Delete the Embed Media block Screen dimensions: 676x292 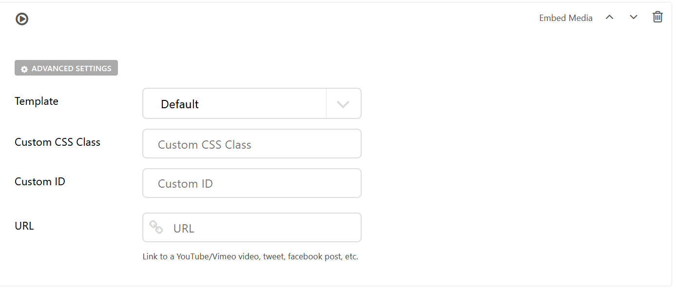(657, 17)
